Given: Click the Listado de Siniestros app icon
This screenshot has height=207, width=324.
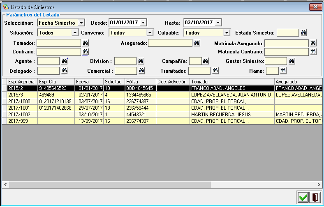Looking at the screenshot, I should (6, 7).
